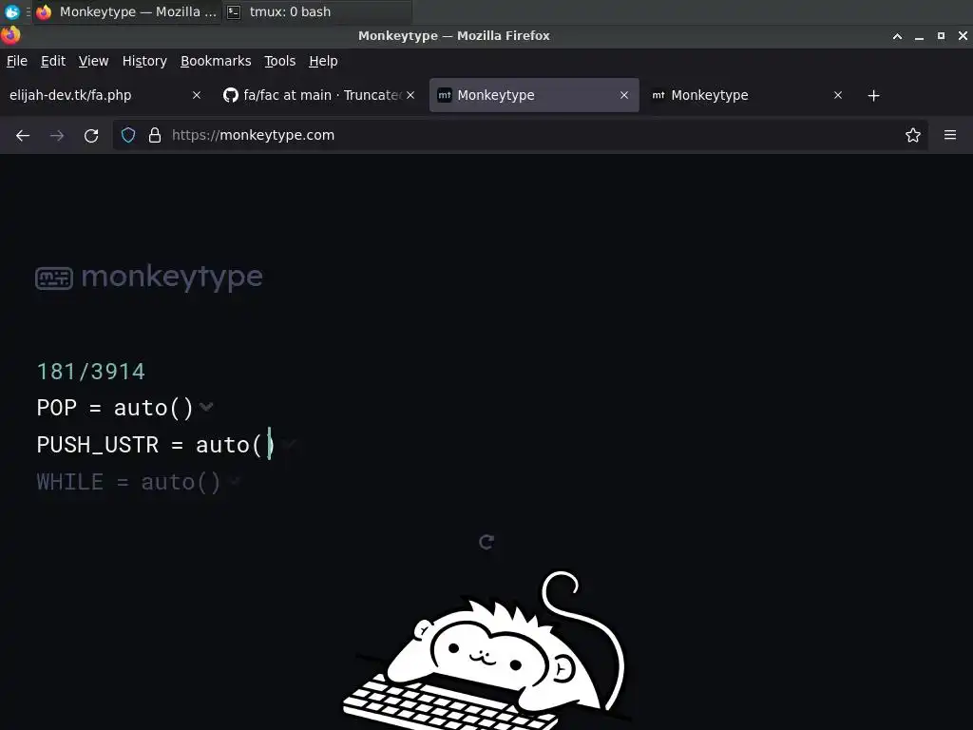Close the fa/fac at main GitHub tab

tap(410, 95)
